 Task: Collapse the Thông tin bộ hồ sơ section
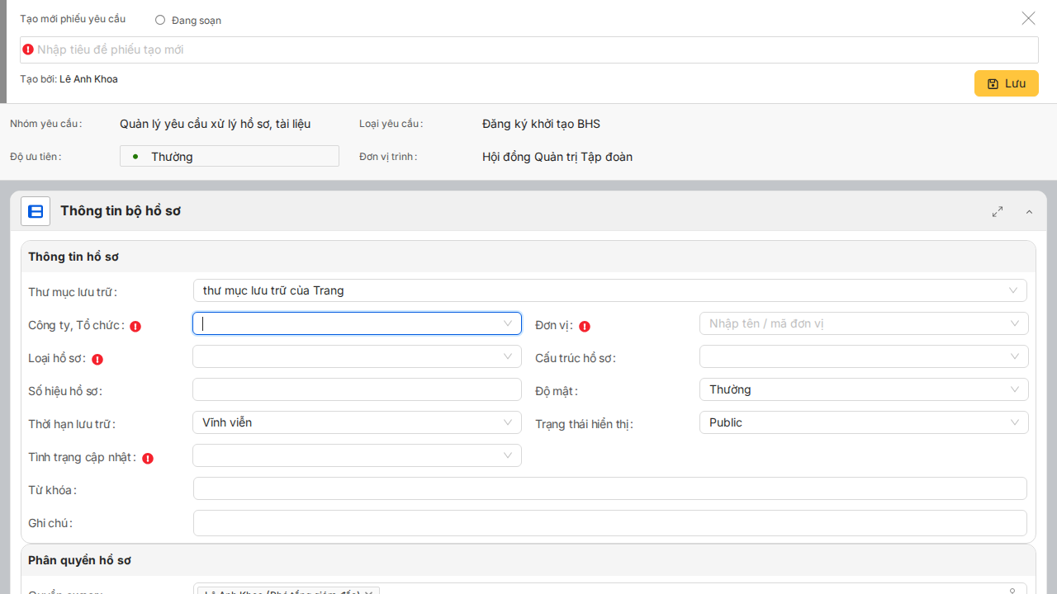(x=1029, y=212)
